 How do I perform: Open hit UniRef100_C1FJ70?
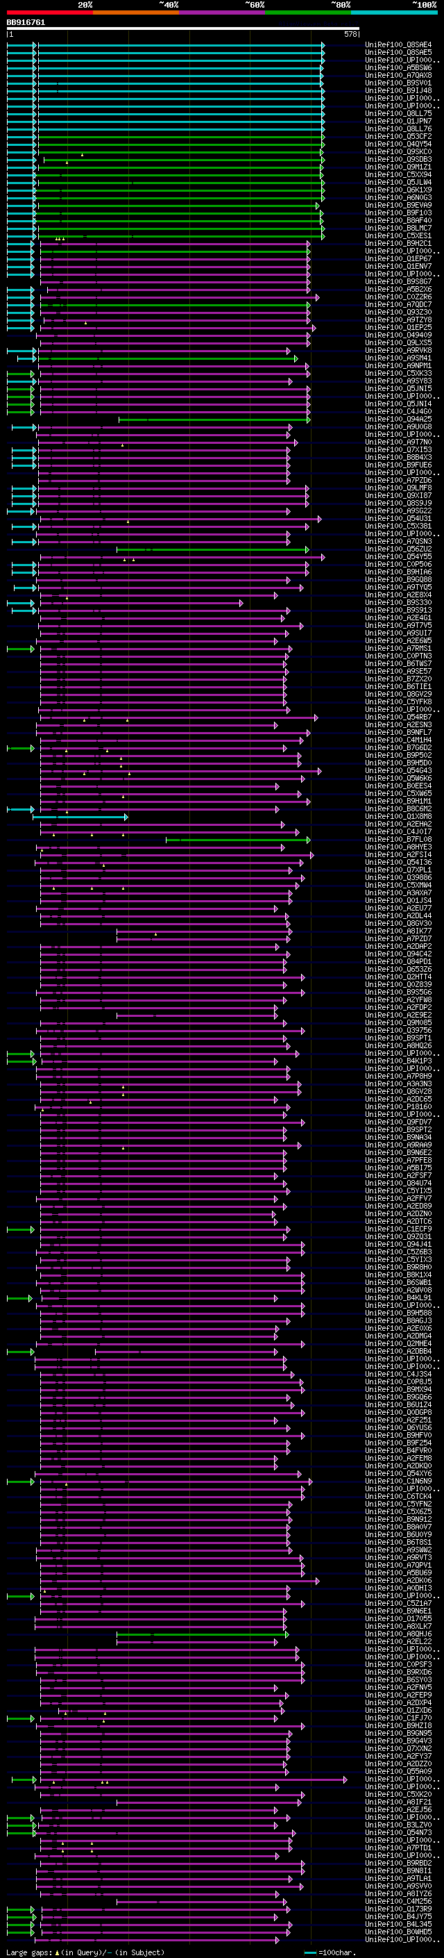398,1718
